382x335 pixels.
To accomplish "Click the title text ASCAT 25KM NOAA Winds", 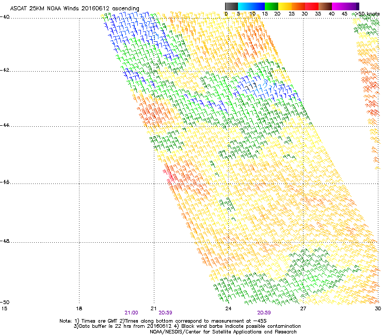I will pyautogui.click(x=45, y=8).
